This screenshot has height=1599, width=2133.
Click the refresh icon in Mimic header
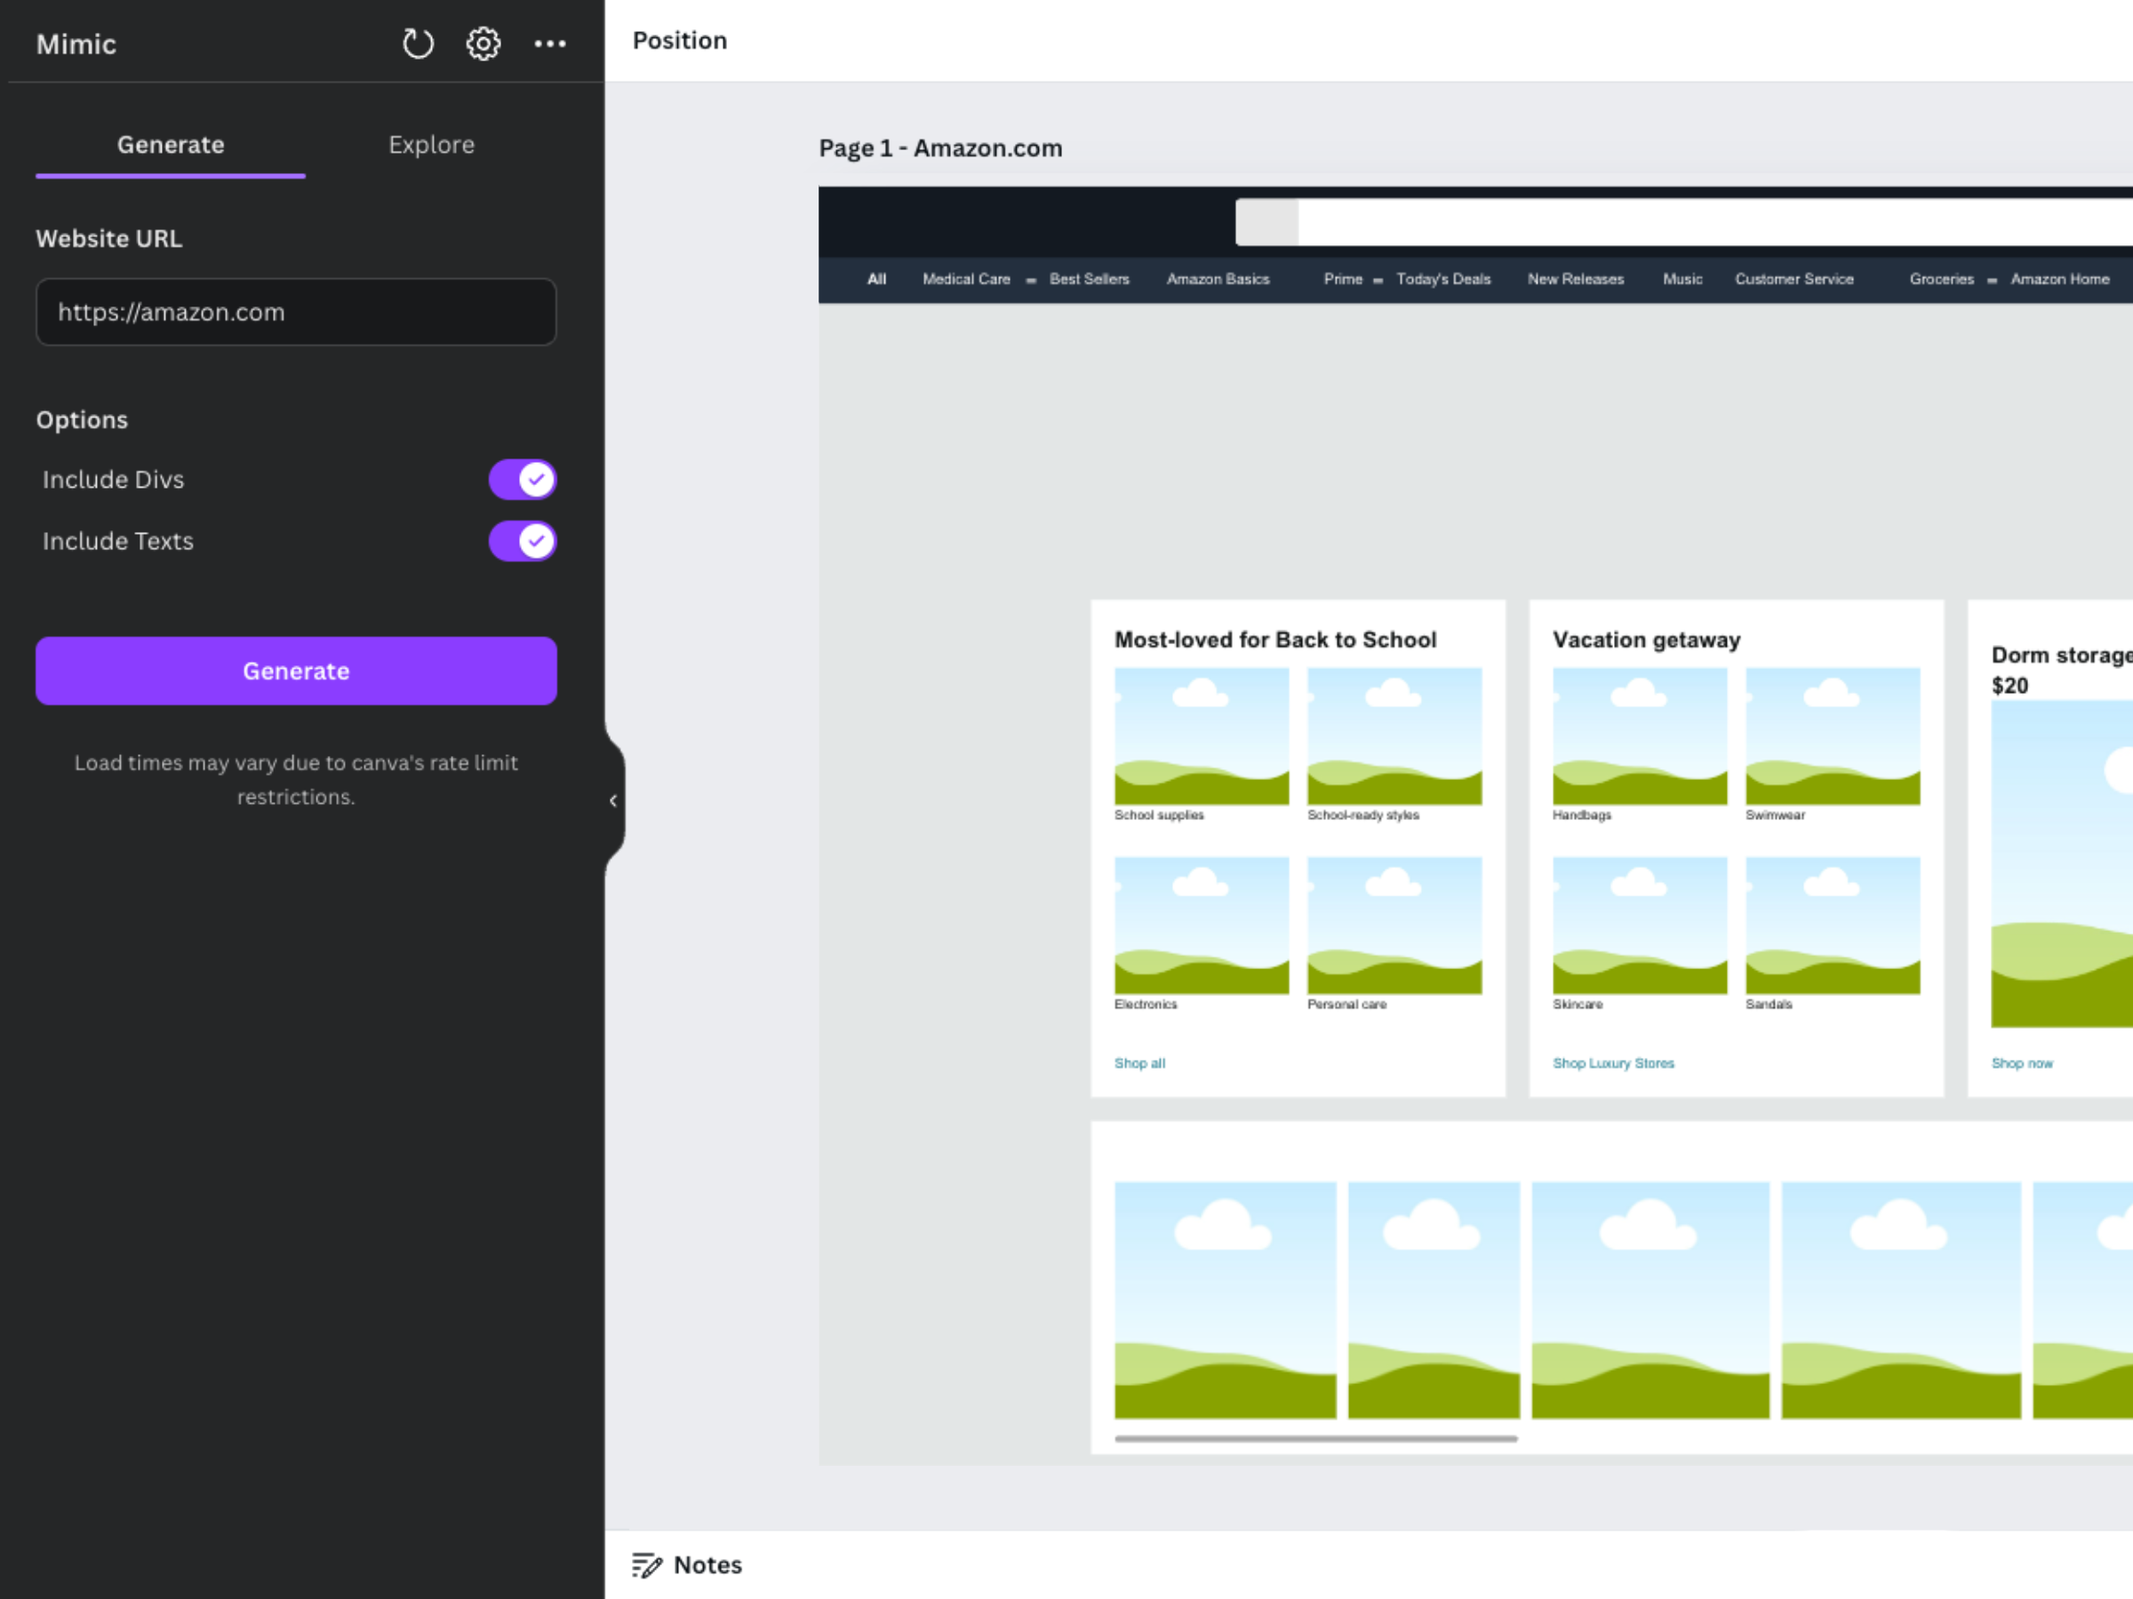pyautogui.click(x=418, y=44)
